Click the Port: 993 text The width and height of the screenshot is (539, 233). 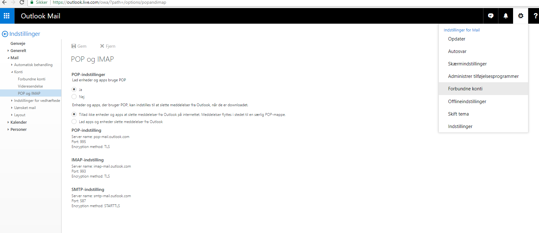pos(79,171)
